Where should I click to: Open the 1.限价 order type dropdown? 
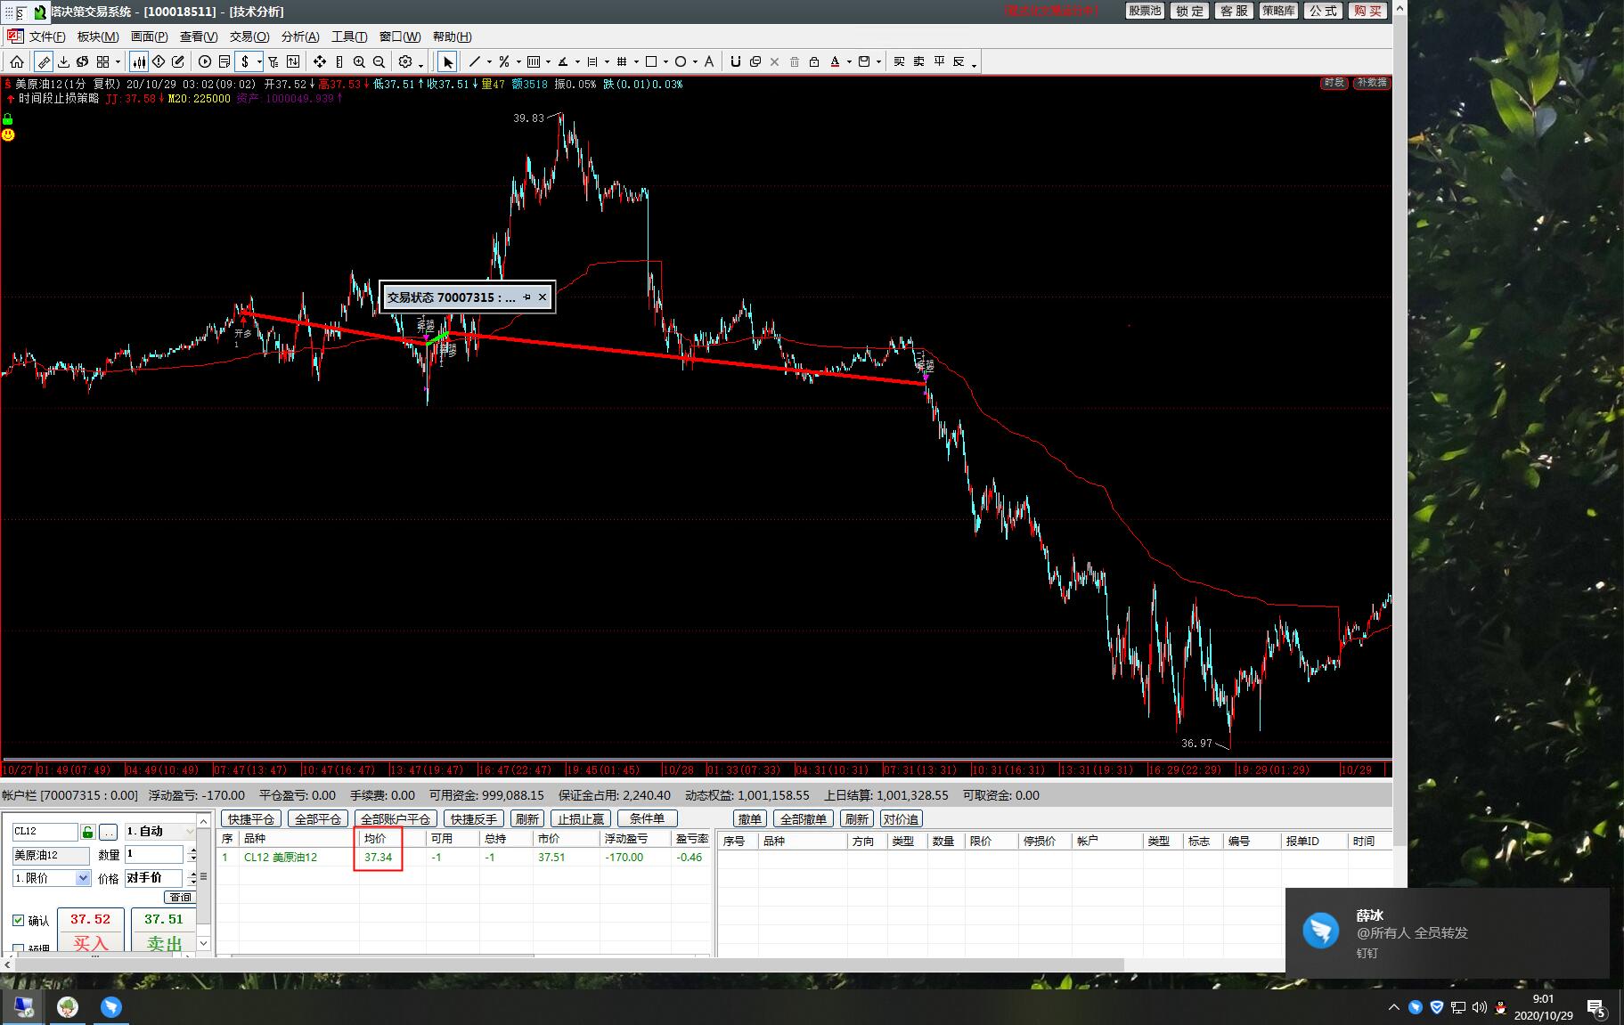[83, 878]
